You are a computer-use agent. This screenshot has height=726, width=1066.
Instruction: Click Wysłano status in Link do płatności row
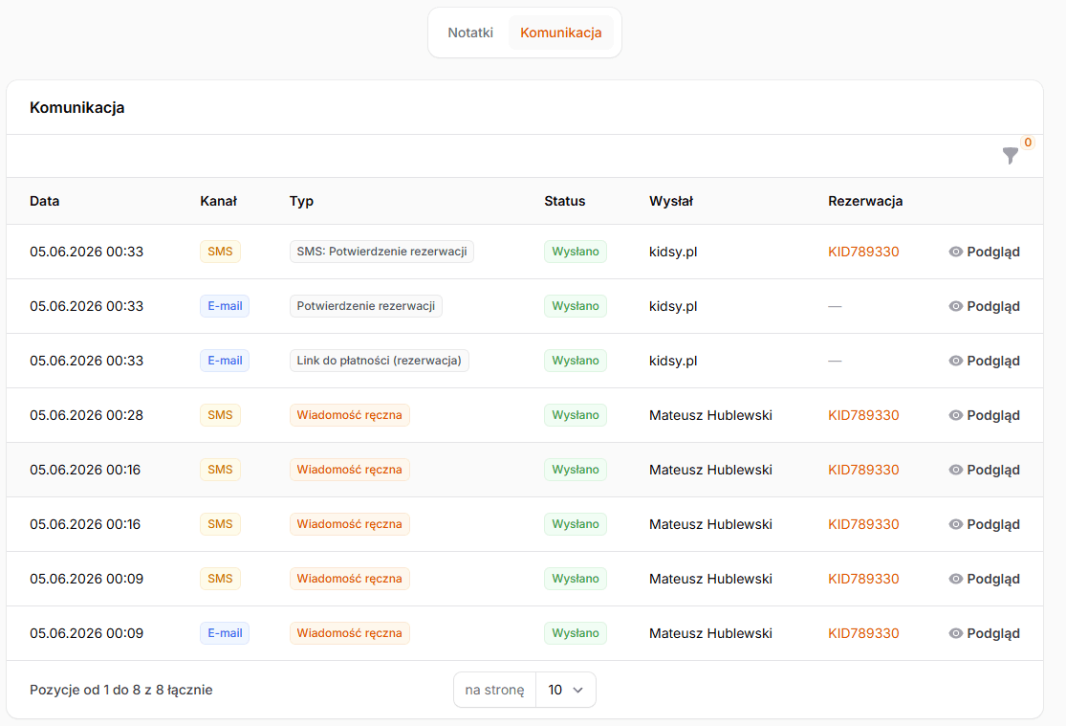click(576, 361)
